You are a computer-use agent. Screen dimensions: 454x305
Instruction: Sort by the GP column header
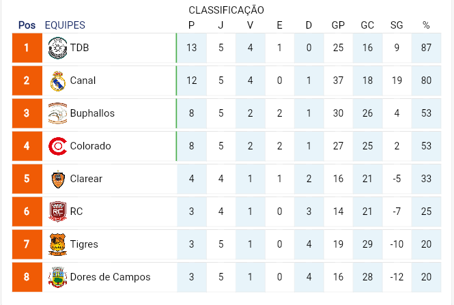[x=338, y=25]
